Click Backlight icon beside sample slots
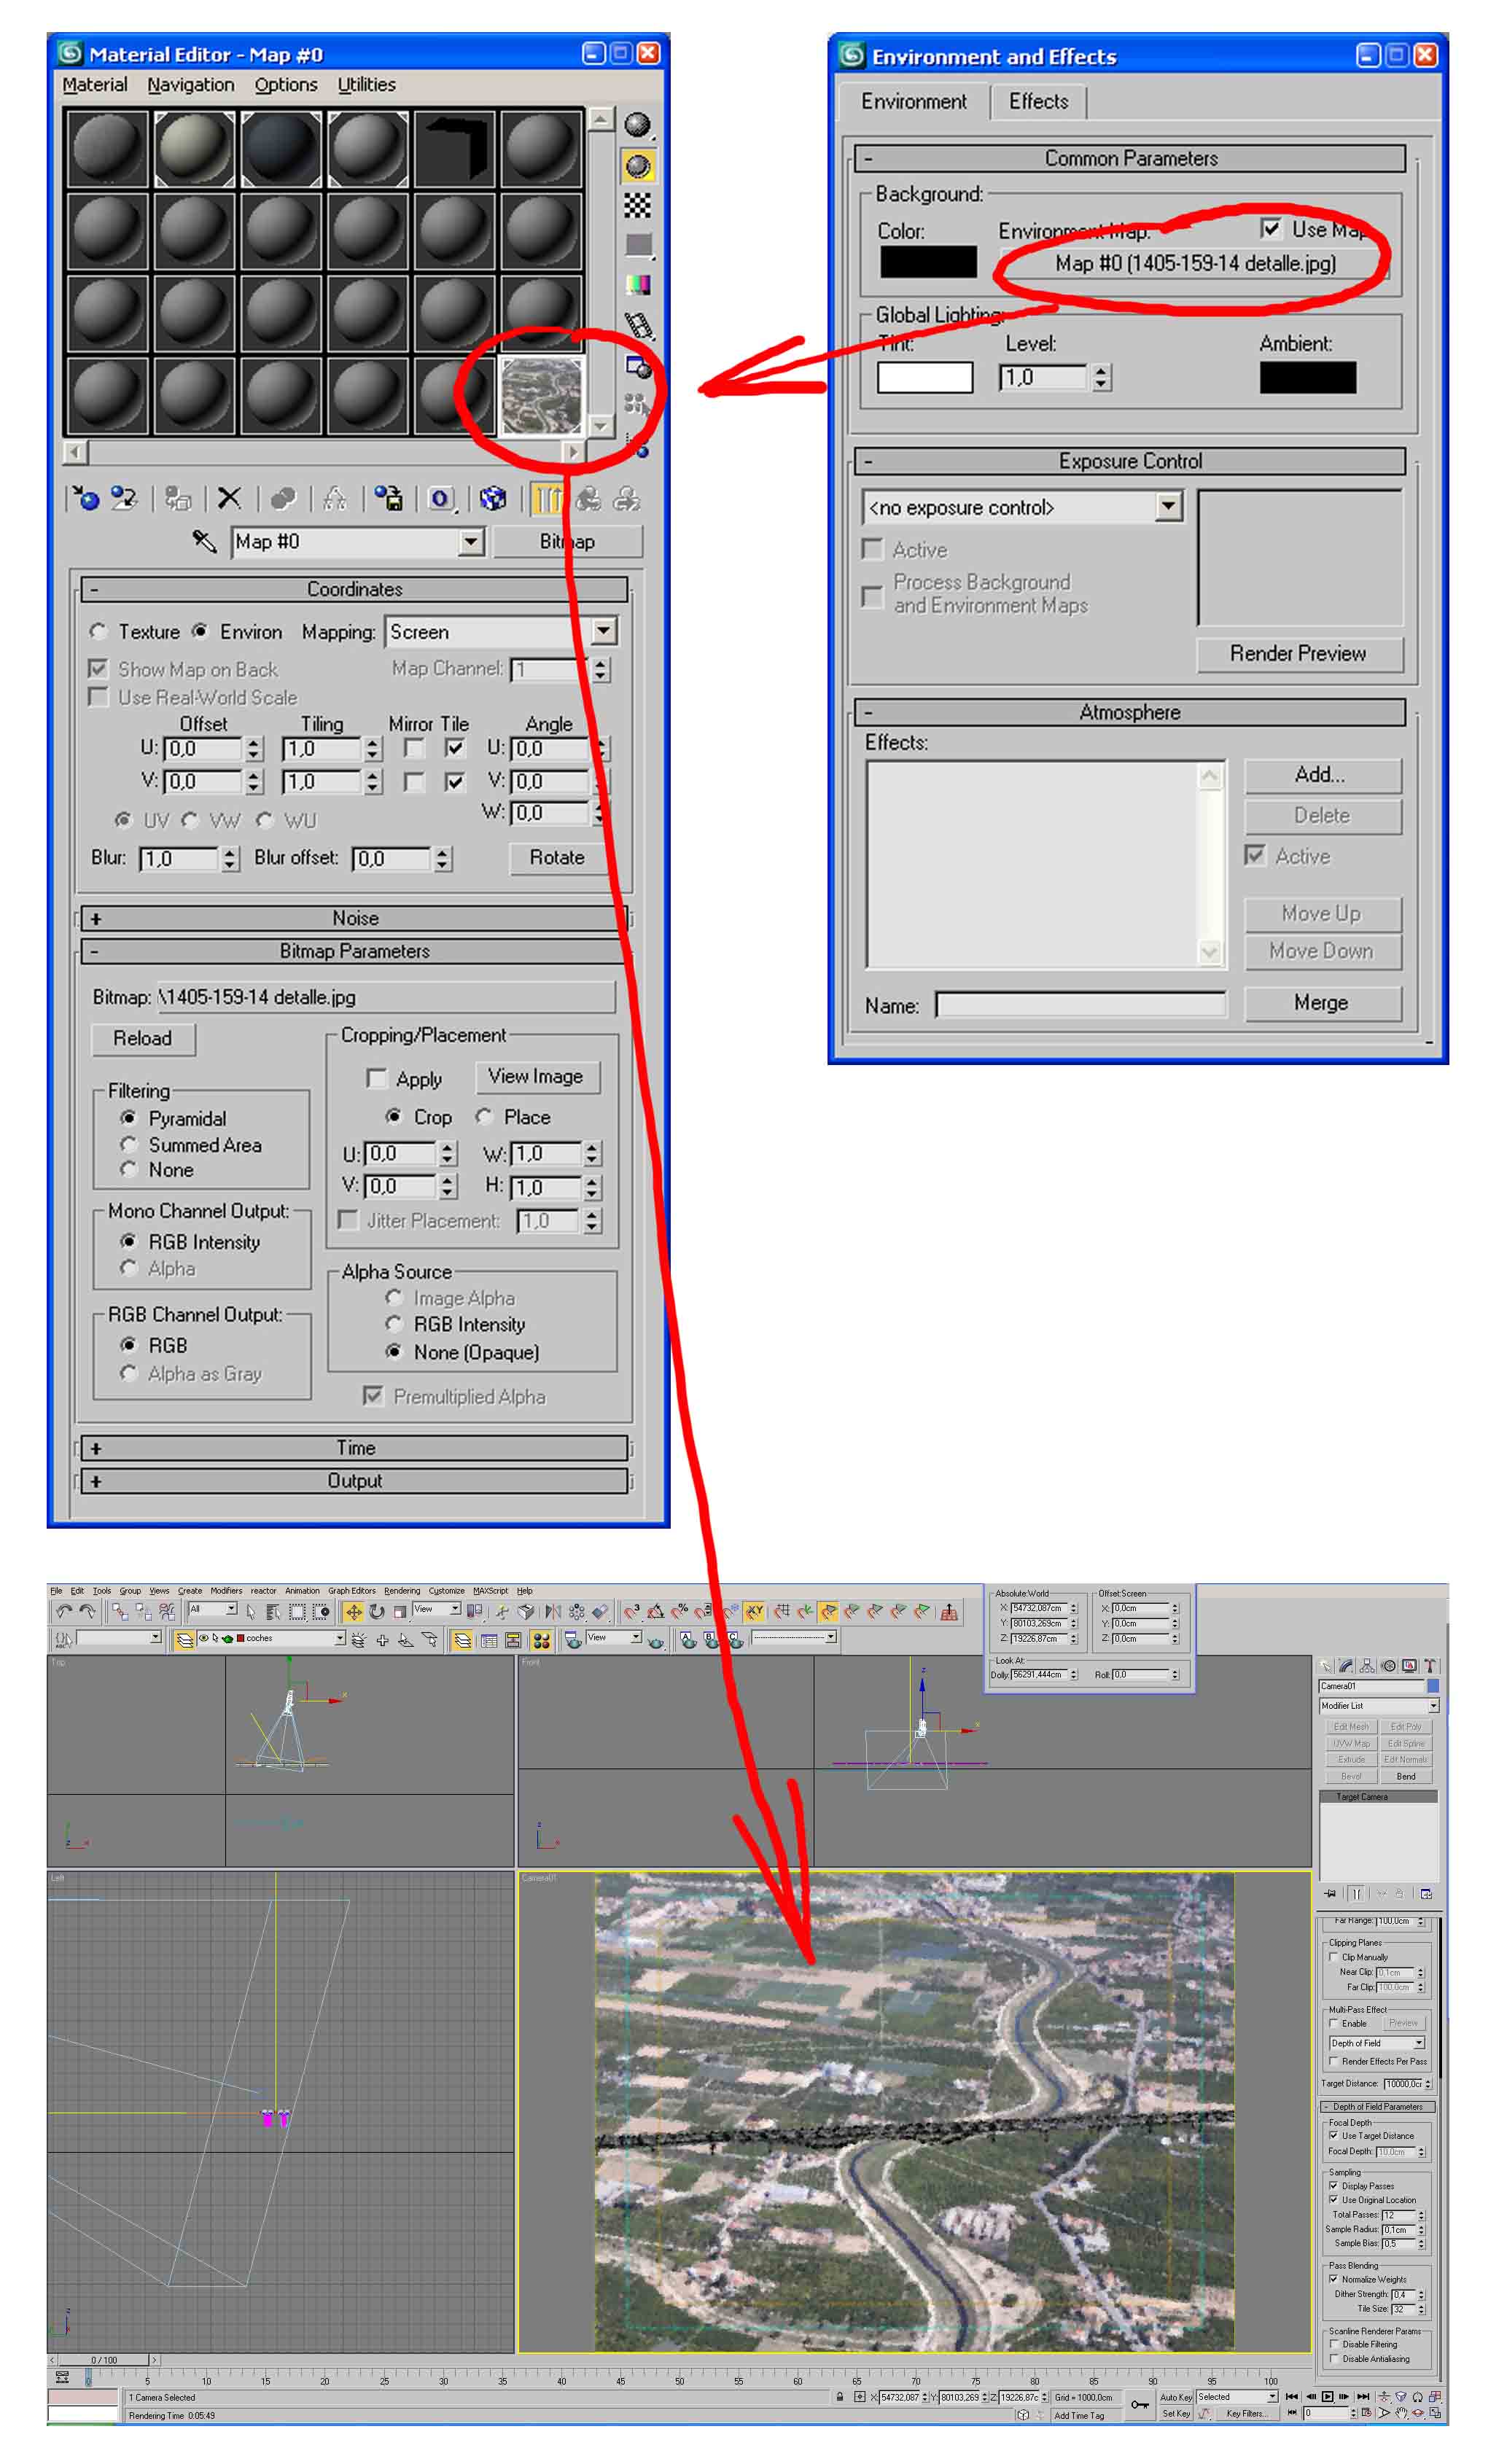The width and height of the screenshot is (1507, 2464). (x=637, y=166)
